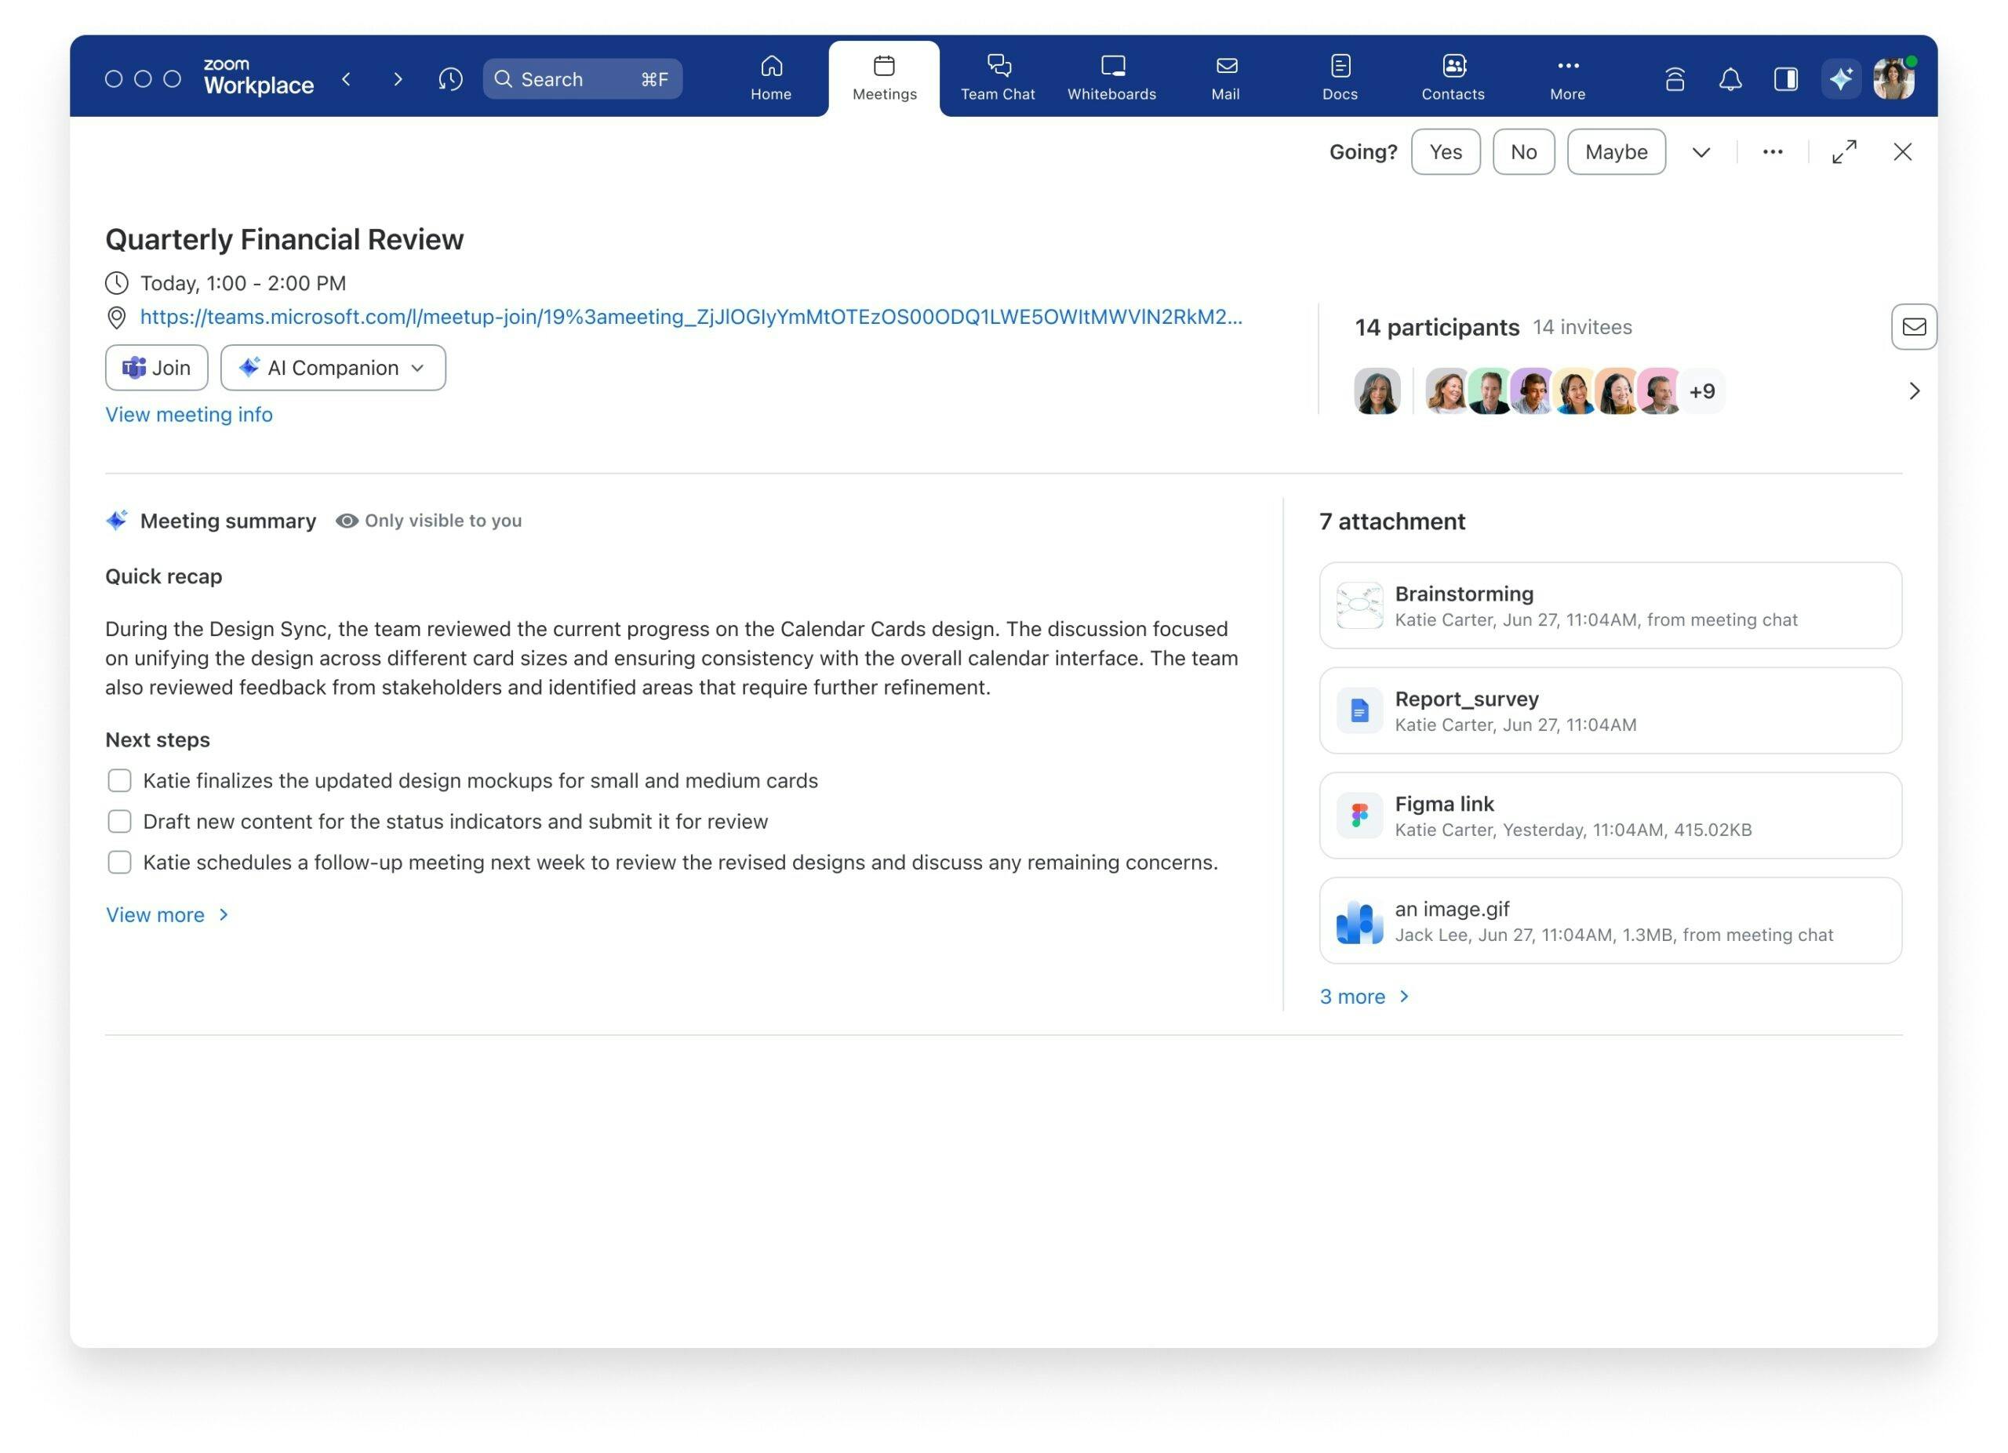The image size is (2008, 1453).
Task: Open the history clock icon
Action: click(449, 80)
